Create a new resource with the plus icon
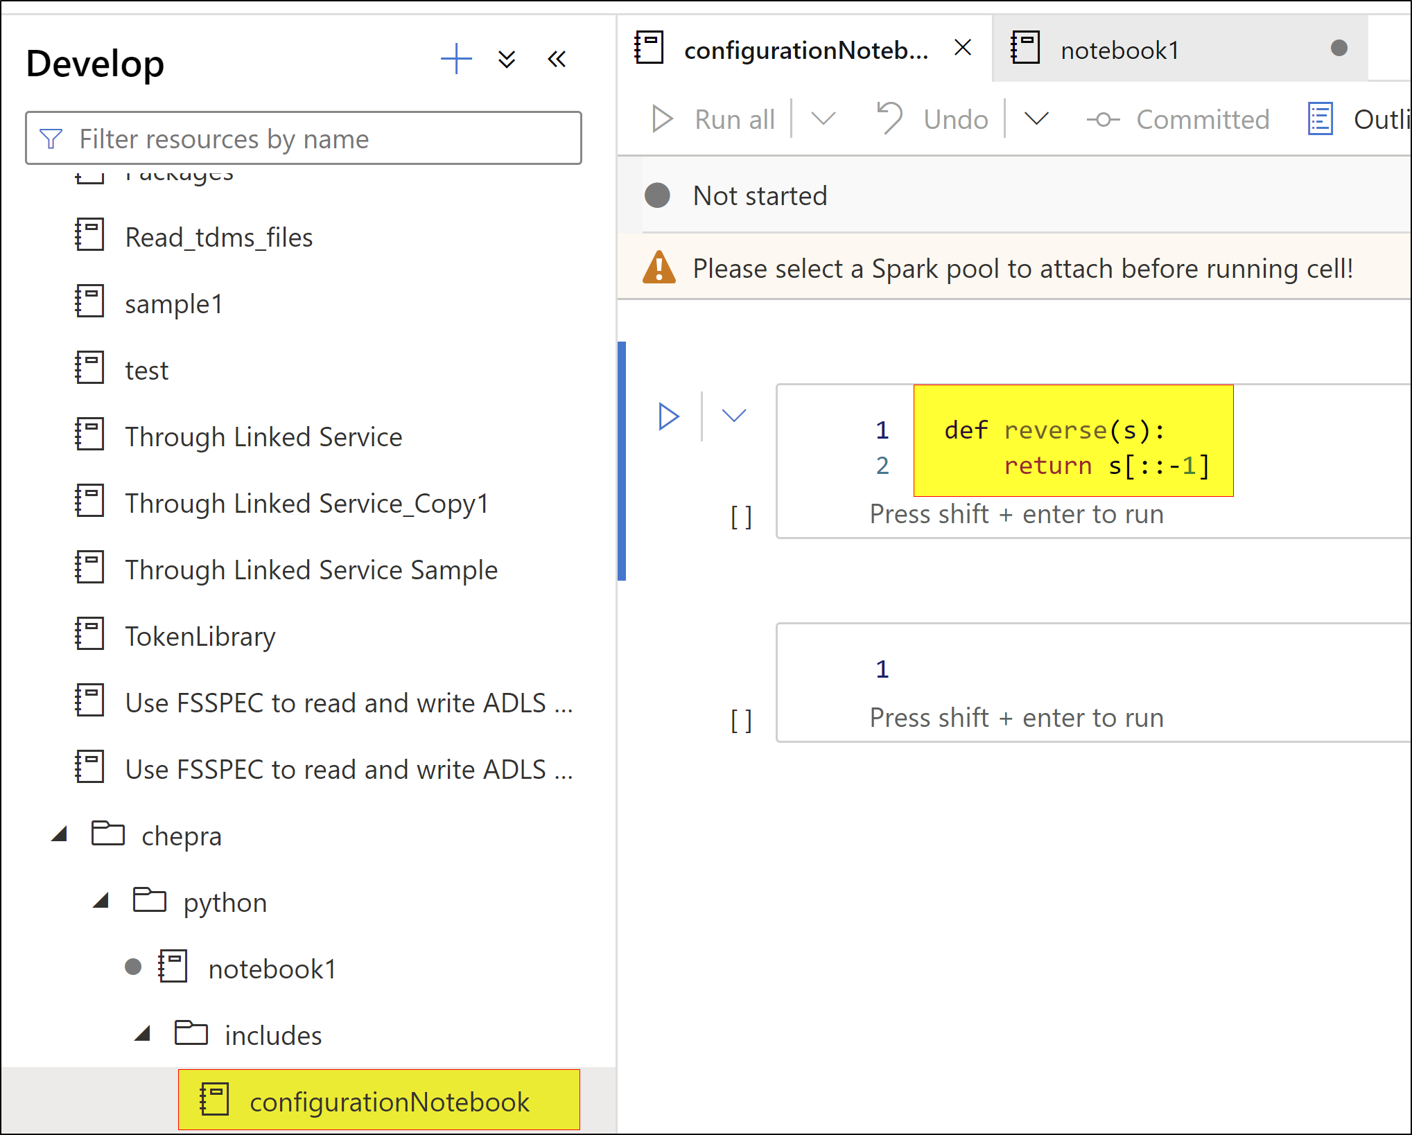Image resolution: width=1412 pixels, height=1135 pixels. point(457,60)
